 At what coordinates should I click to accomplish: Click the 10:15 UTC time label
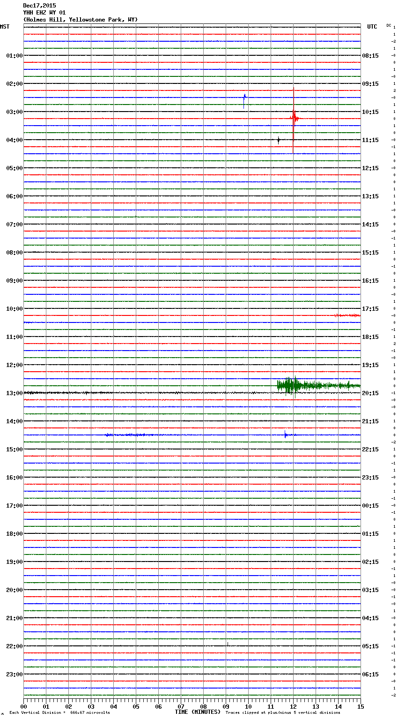(x=370, y=112)
